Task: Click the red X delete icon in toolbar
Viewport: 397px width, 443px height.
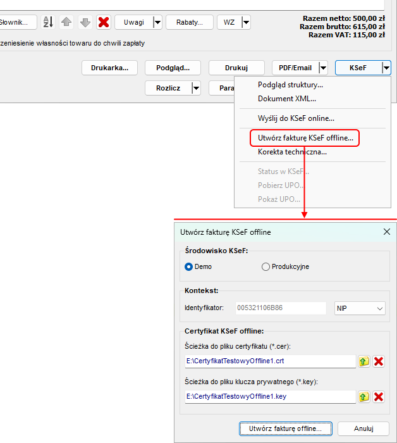Action: pyautogui.click(x=104, y=23)
